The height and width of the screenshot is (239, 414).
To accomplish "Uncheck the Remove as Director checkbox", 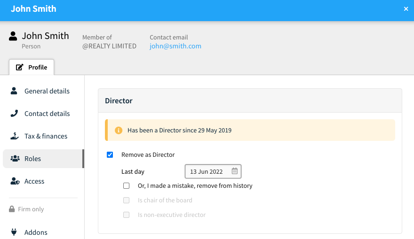I will 110,154.
